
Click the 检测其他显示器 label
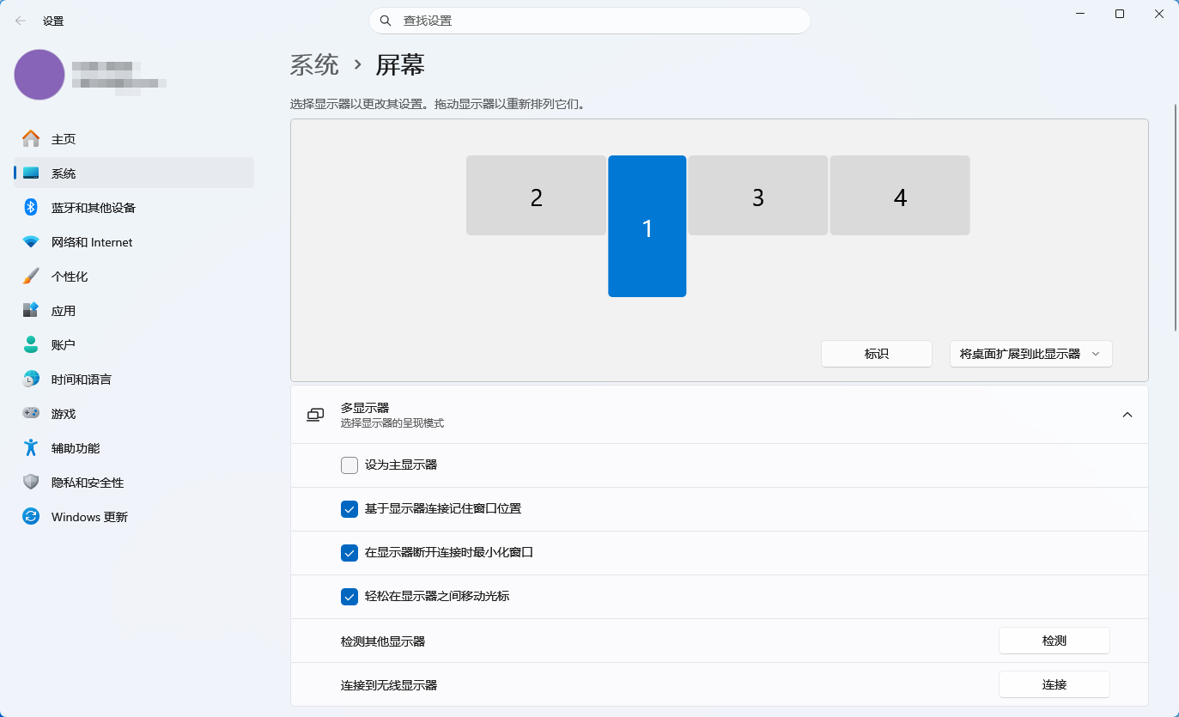coord(383,641)
